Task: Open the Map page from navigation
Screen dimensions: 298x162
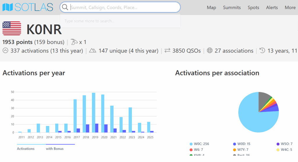Action: [211, 8]
